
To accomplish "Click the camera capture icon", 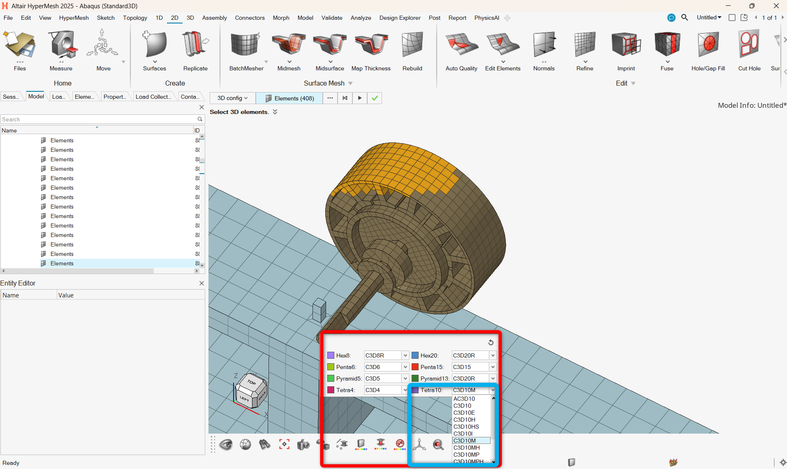I will [303, 445].
